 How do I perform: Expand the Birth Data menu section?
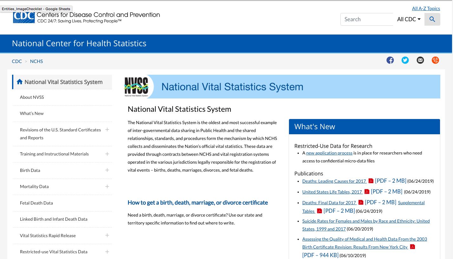coord(107,170)
